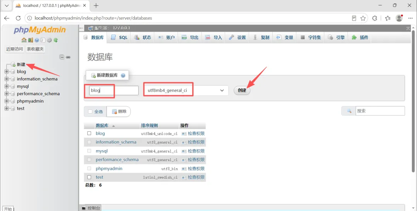Click the magnifier icon beside 搜索 box
Screen dimensions: 417x211
click(349, 111)
